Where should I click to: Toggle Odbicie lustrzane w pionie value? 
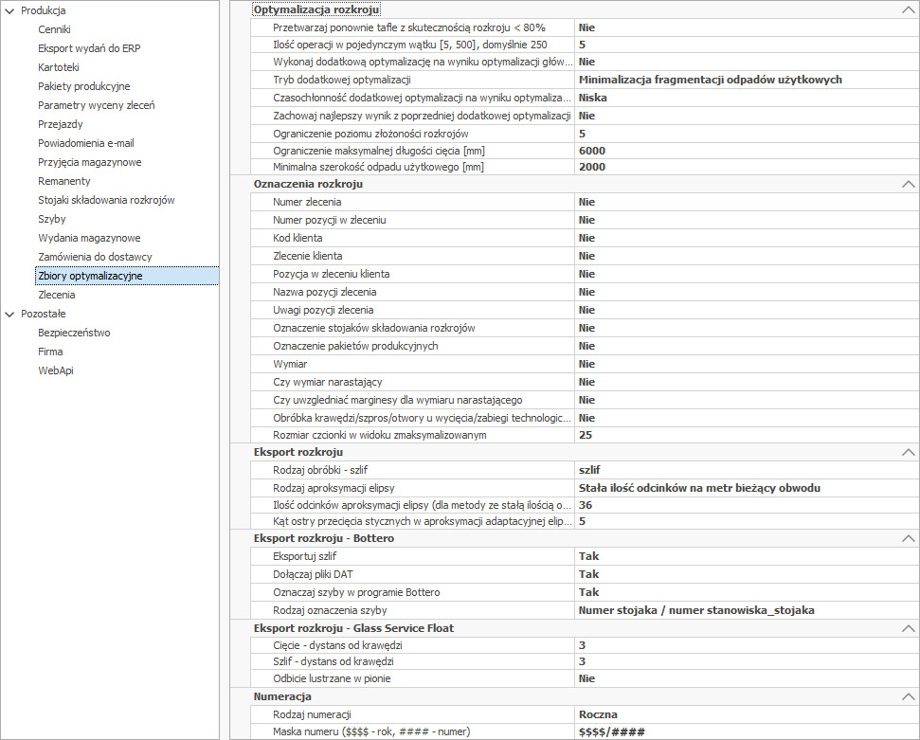(x=744, y=678)
